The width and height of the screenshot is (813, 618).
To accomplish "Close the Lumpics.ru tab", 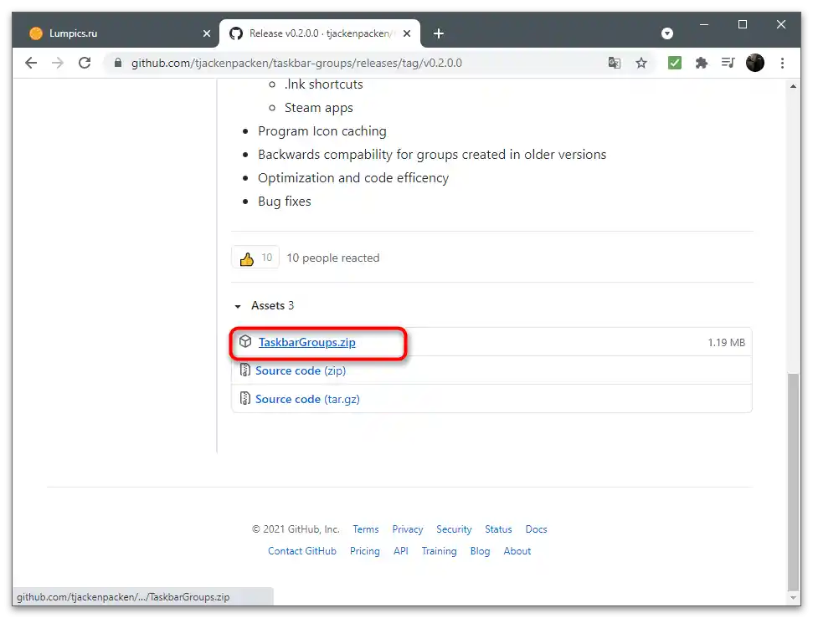I will [x=207, y=33].
